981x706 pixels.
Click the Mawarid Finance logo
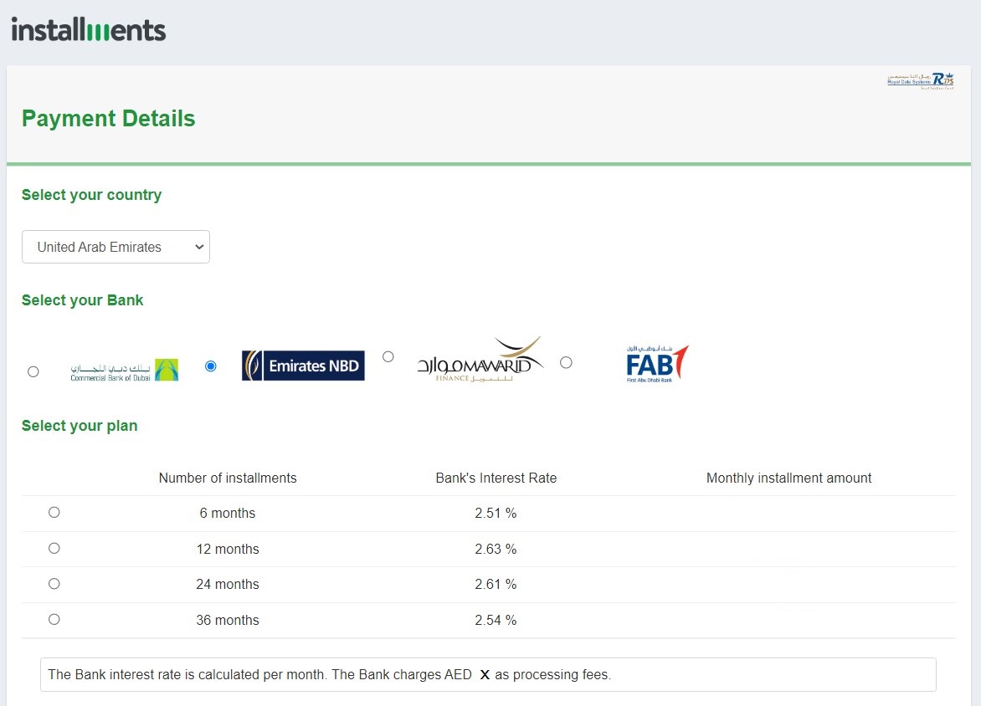480,361
